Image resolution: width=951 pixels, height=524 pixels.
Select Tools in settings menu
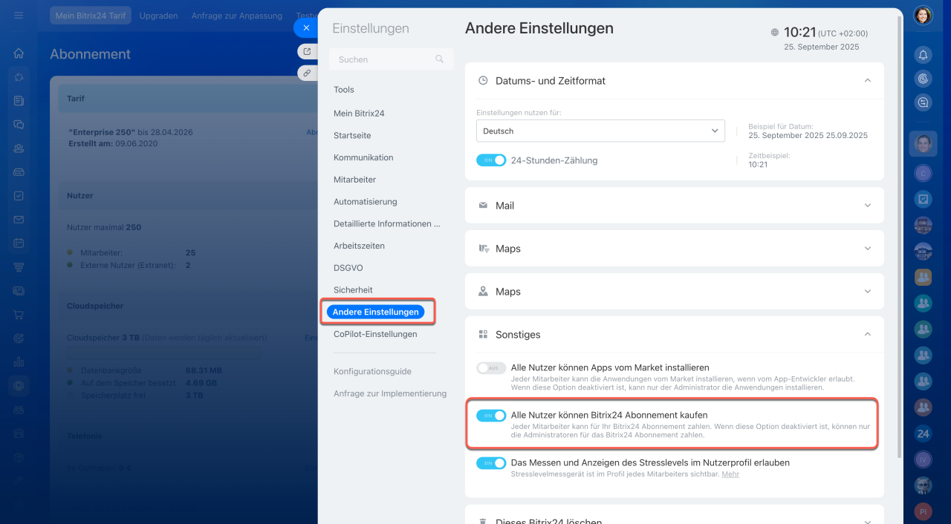tap(344, 90)
